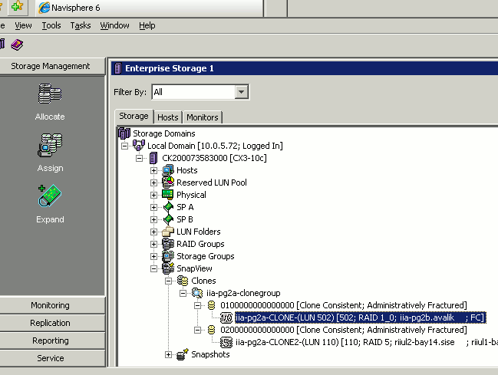Open the Tasks menu

coord(81,25)
